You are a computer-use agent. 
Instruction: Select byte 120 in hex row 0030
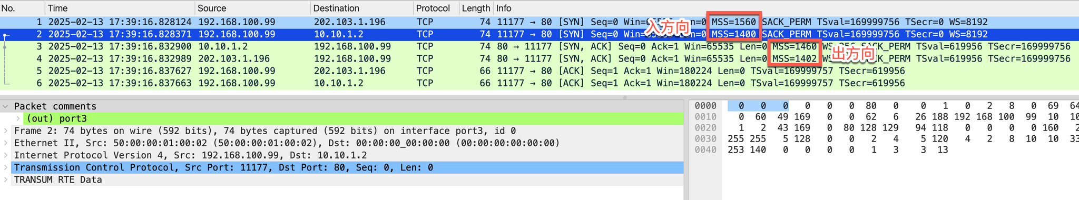pos(939,139)
